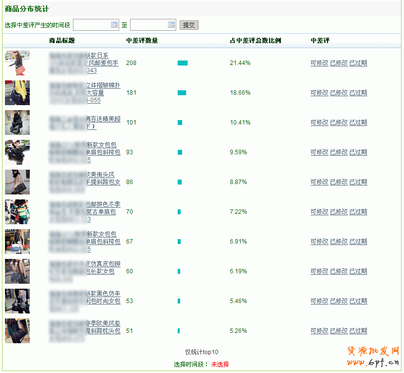Open 已过期 link in the 7.22% row
Screen dimensions: 404x373
(x=358, y=212)
